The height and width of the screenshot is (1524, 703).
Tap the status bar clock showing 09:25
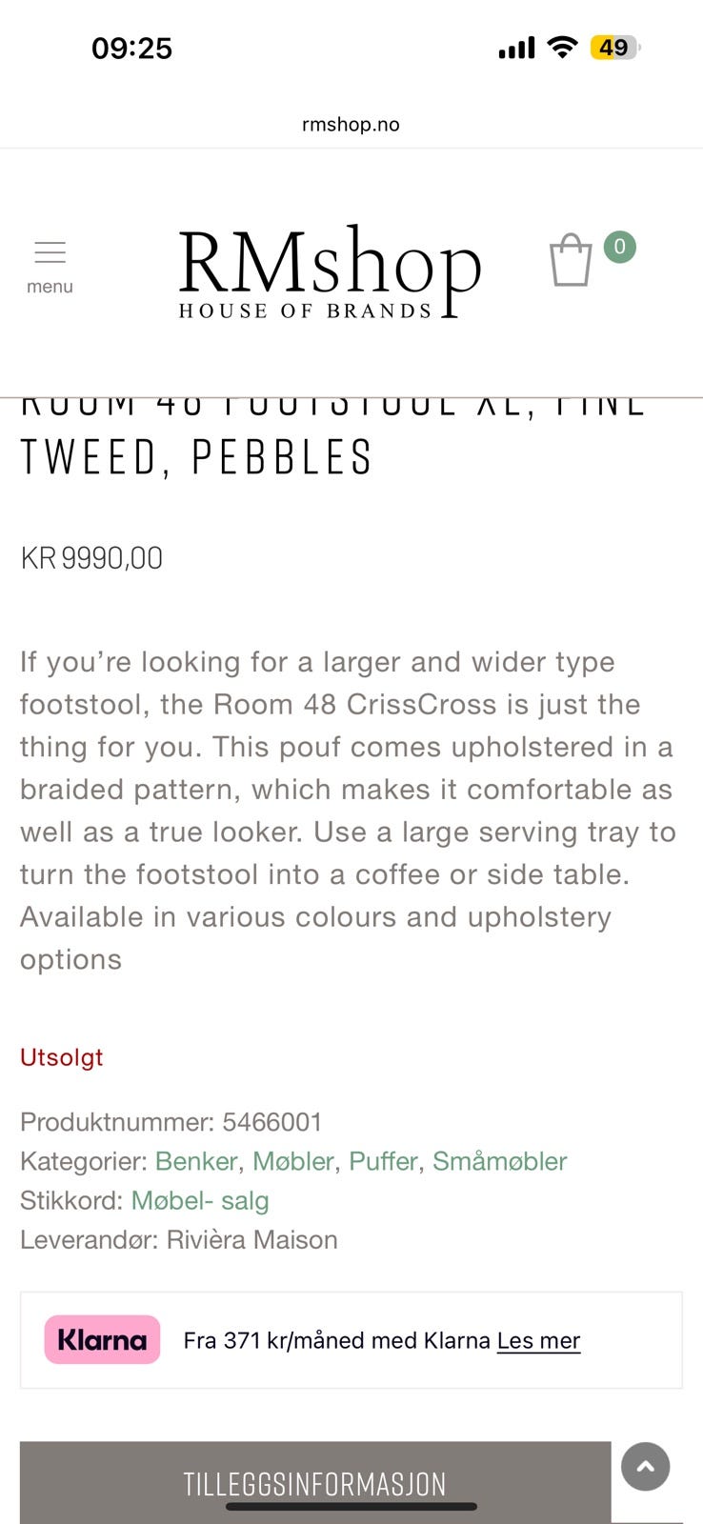pyautogui.click(x=131, y=48)
